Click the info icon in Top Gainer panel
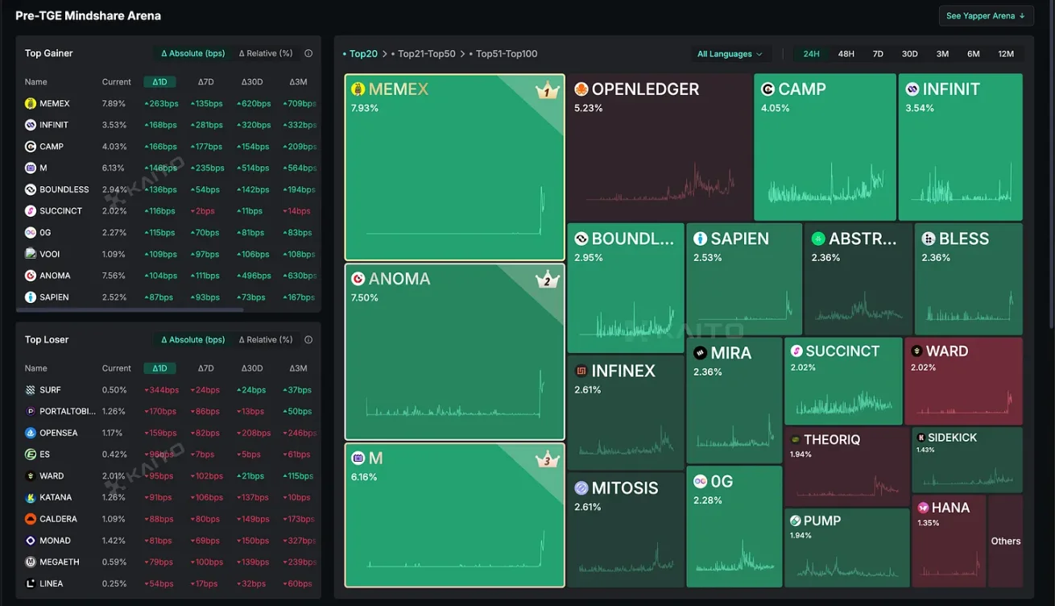This screenshot has height=606, width=1055. (x=308, y=54)
